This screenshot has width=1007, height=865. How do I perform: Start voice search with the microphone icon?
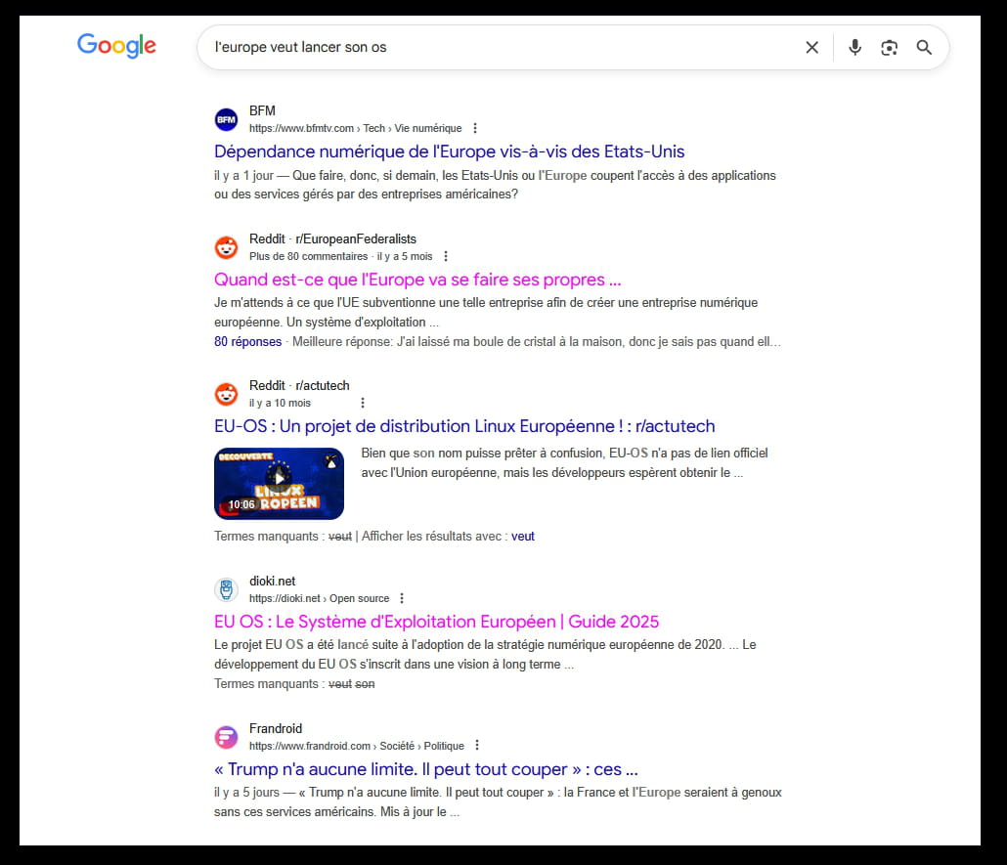pyautogui.click(x=854, y=48)
